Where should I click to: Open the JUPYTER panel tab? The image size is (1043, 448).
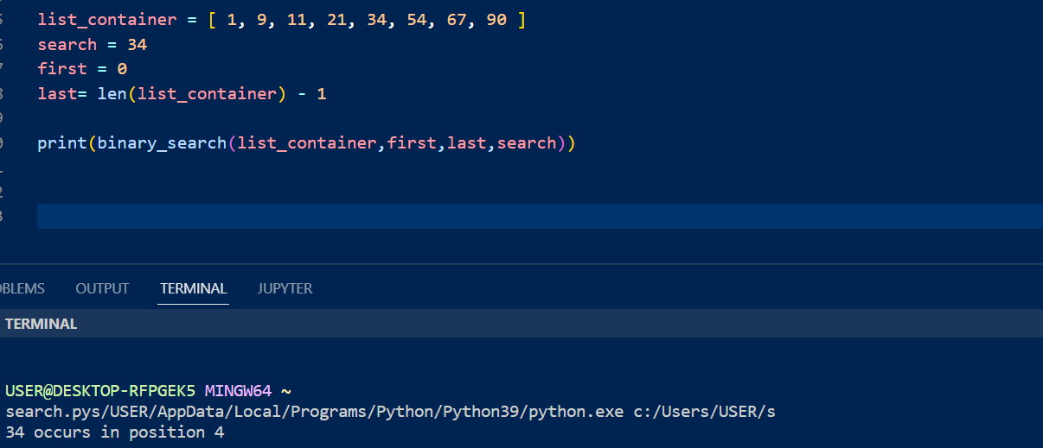tap(285, 288)
